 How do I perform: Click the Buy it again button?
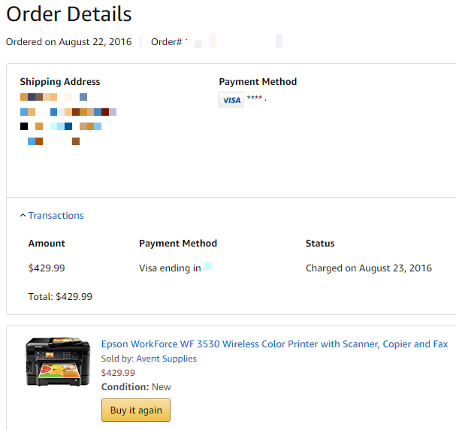pos(136,410)
